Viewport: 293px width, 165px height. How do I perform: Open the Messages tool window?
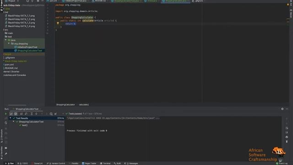(x=131, y=163)
